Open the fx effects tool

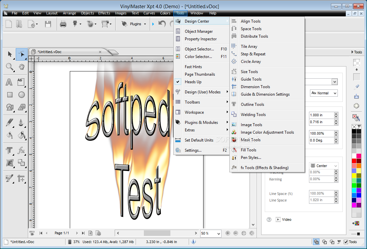tap(21, 150)
